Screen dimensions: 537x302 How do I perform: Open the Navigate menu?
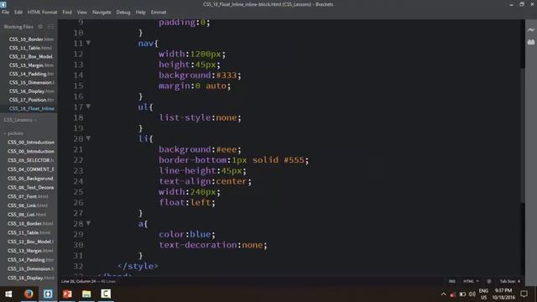pyautogui.click(x=102, y=12)
